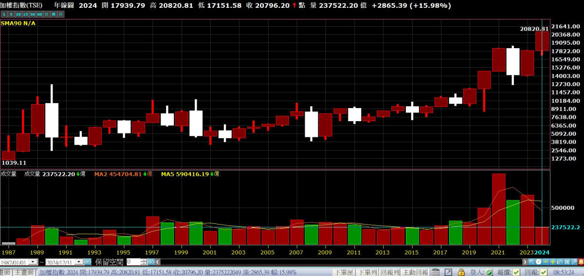The width and height of the screenshot is (584, 276).
Task: Click the GO button after 保留空間 field
Action: pyautogui.click(x=151, y=262)
